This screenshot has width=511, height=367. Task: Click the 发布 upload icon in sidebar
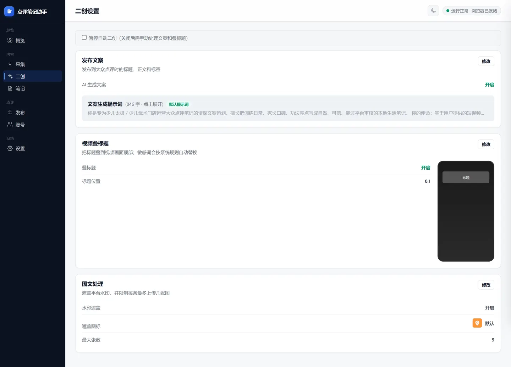click(10, 113)
